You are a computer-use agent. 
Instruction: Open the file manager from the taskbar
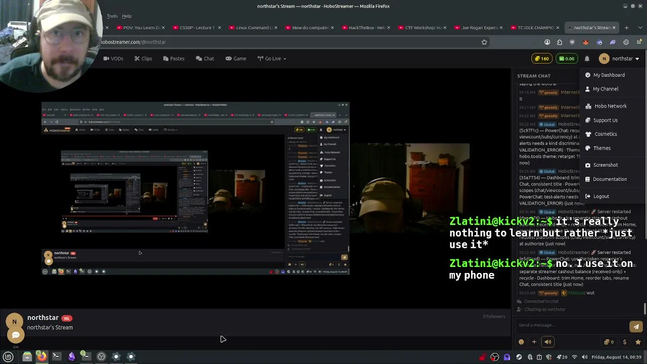[x=27, y=357]
